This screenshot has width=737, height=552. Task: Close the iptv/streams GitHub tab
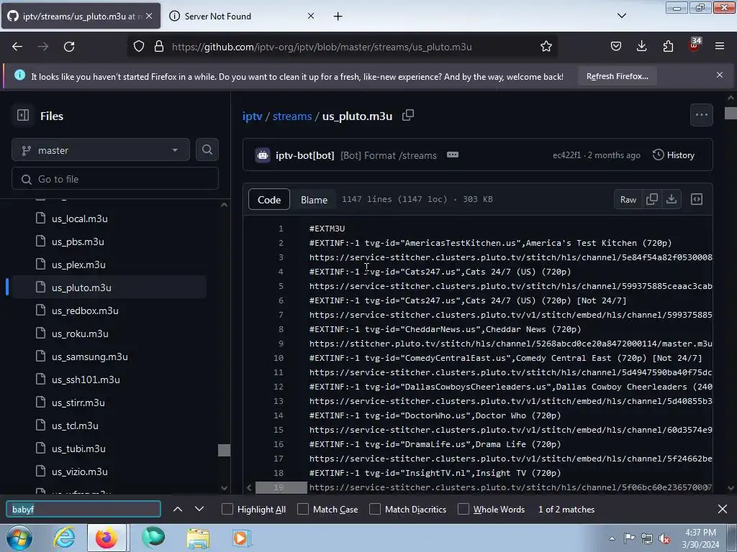click(x=149, y=16)
